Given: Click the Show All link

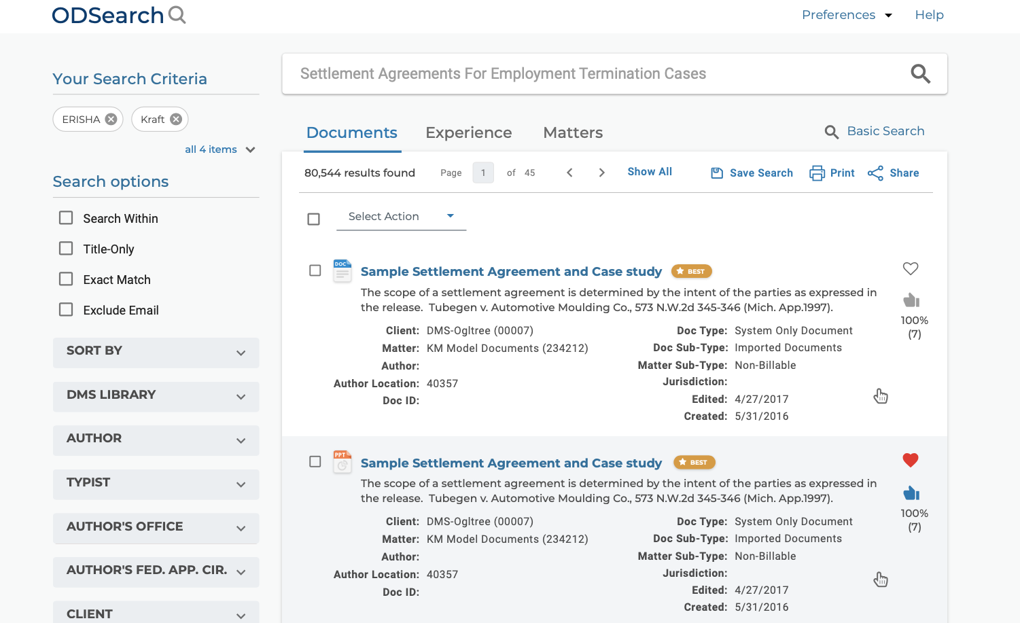Looking at the screenshot, I should coord(650,172).
